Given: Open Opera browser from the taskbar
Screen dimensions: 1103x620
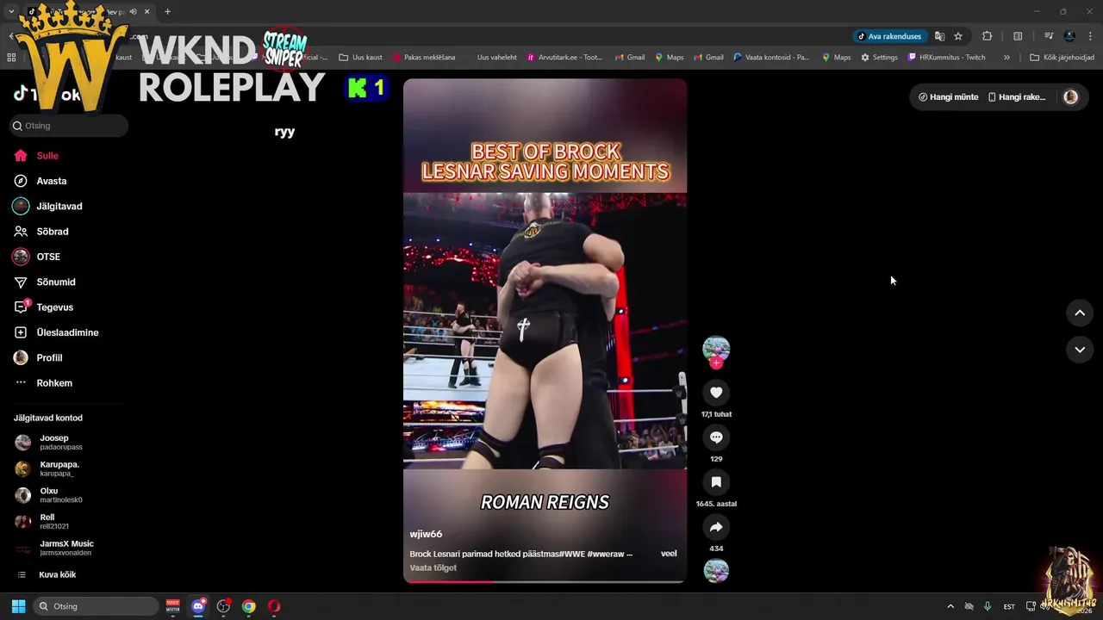Looking at the screenshot, I should coord(273,606).
